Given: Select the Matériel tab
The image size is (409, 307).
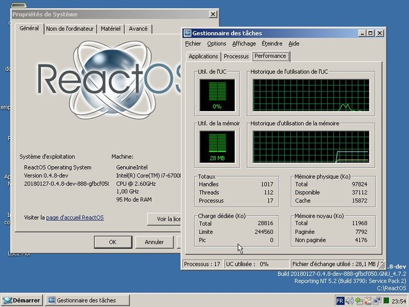Looking at the screenshot, I should [110, 29].
